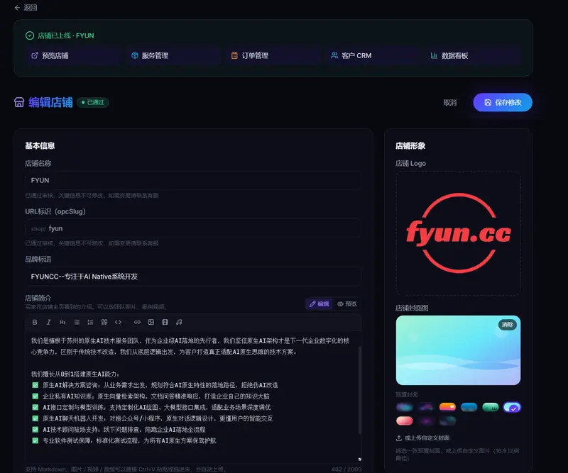Insert a numbered list in the editor
Screen dimensions: 568x473
click(x=90, y=322)
